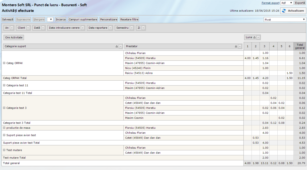
Task: Open filter arrow on Prestator header
Action: [x=240, y=46]
